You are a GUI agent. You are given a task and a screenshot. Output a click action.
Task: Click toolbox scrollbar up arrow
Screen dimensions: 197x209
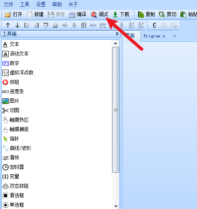(116, 43)
